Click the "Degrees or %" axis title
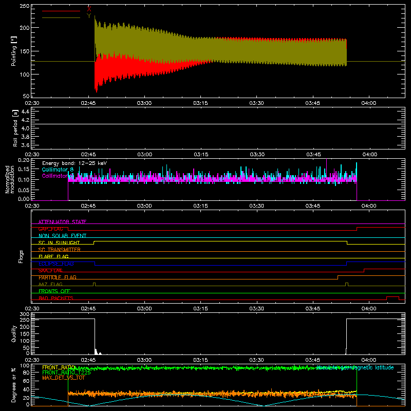Viewport: 411px width, 411px height. point(14,385)
